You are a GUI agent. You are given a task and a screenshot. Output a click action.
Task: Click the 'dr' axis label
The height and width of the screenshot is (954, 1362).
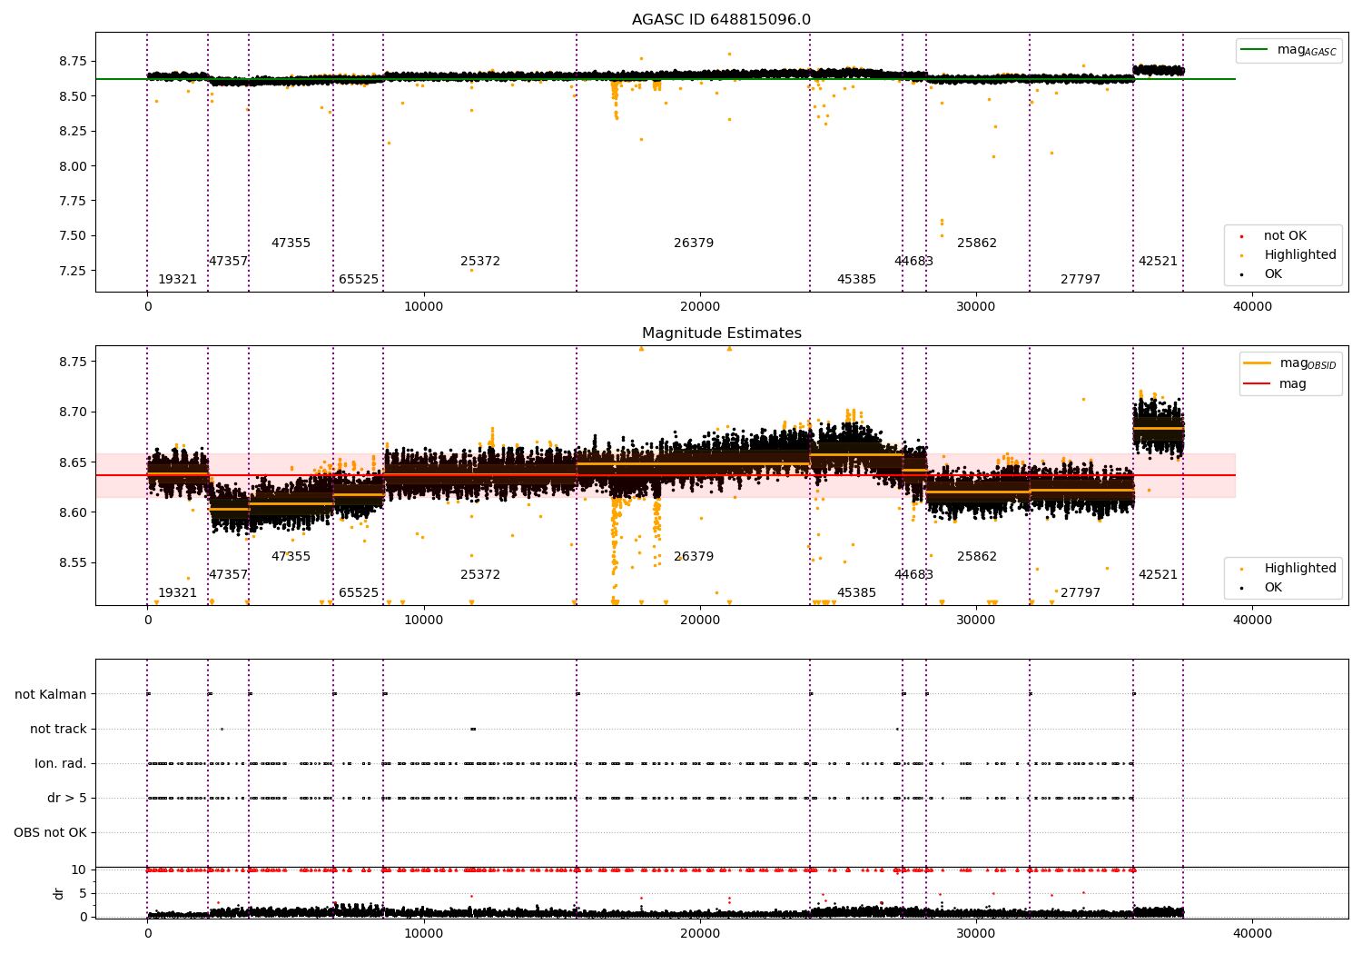59,893
